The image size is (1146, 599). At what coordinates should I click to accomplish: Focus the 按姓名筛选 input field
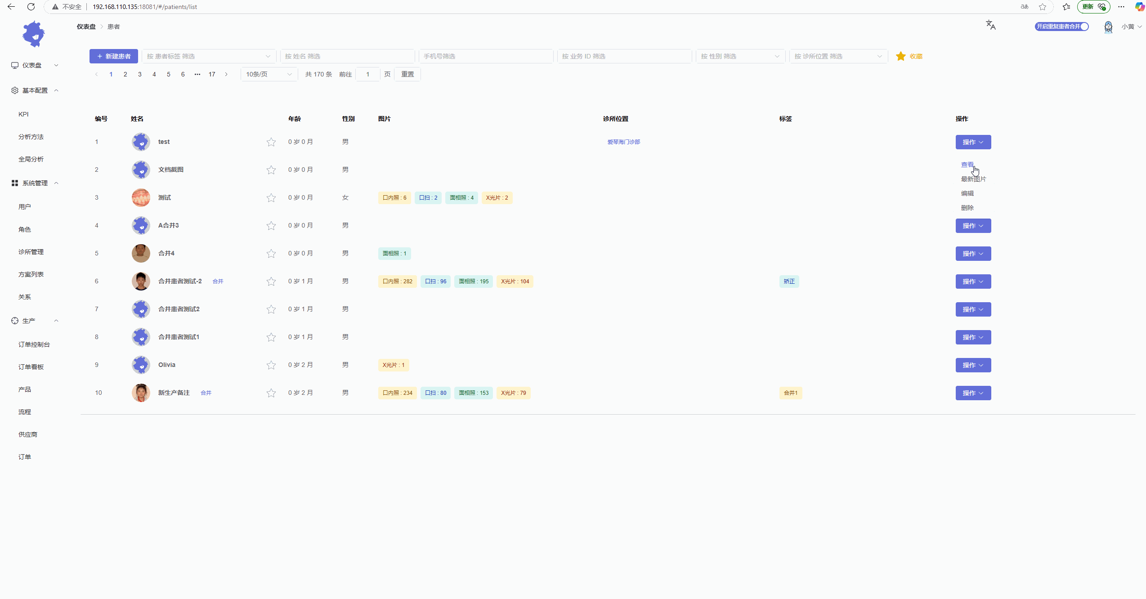347,56
